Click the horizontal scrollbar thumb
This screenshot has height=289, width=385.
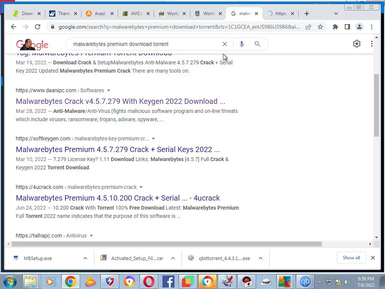[x=167, y=244]
